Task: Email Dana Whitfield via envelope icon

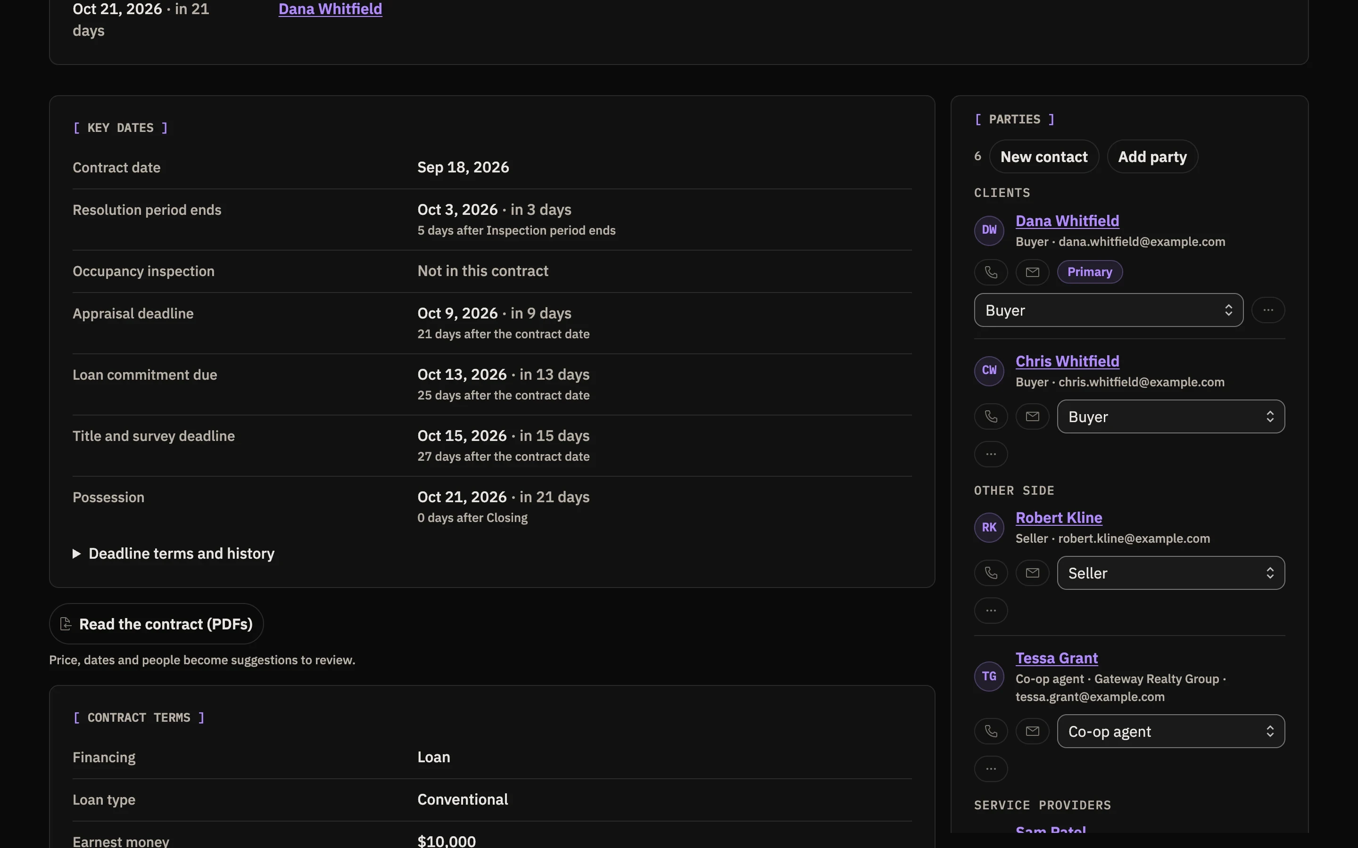Action: pyautogui.click(x=1033, y=272)
